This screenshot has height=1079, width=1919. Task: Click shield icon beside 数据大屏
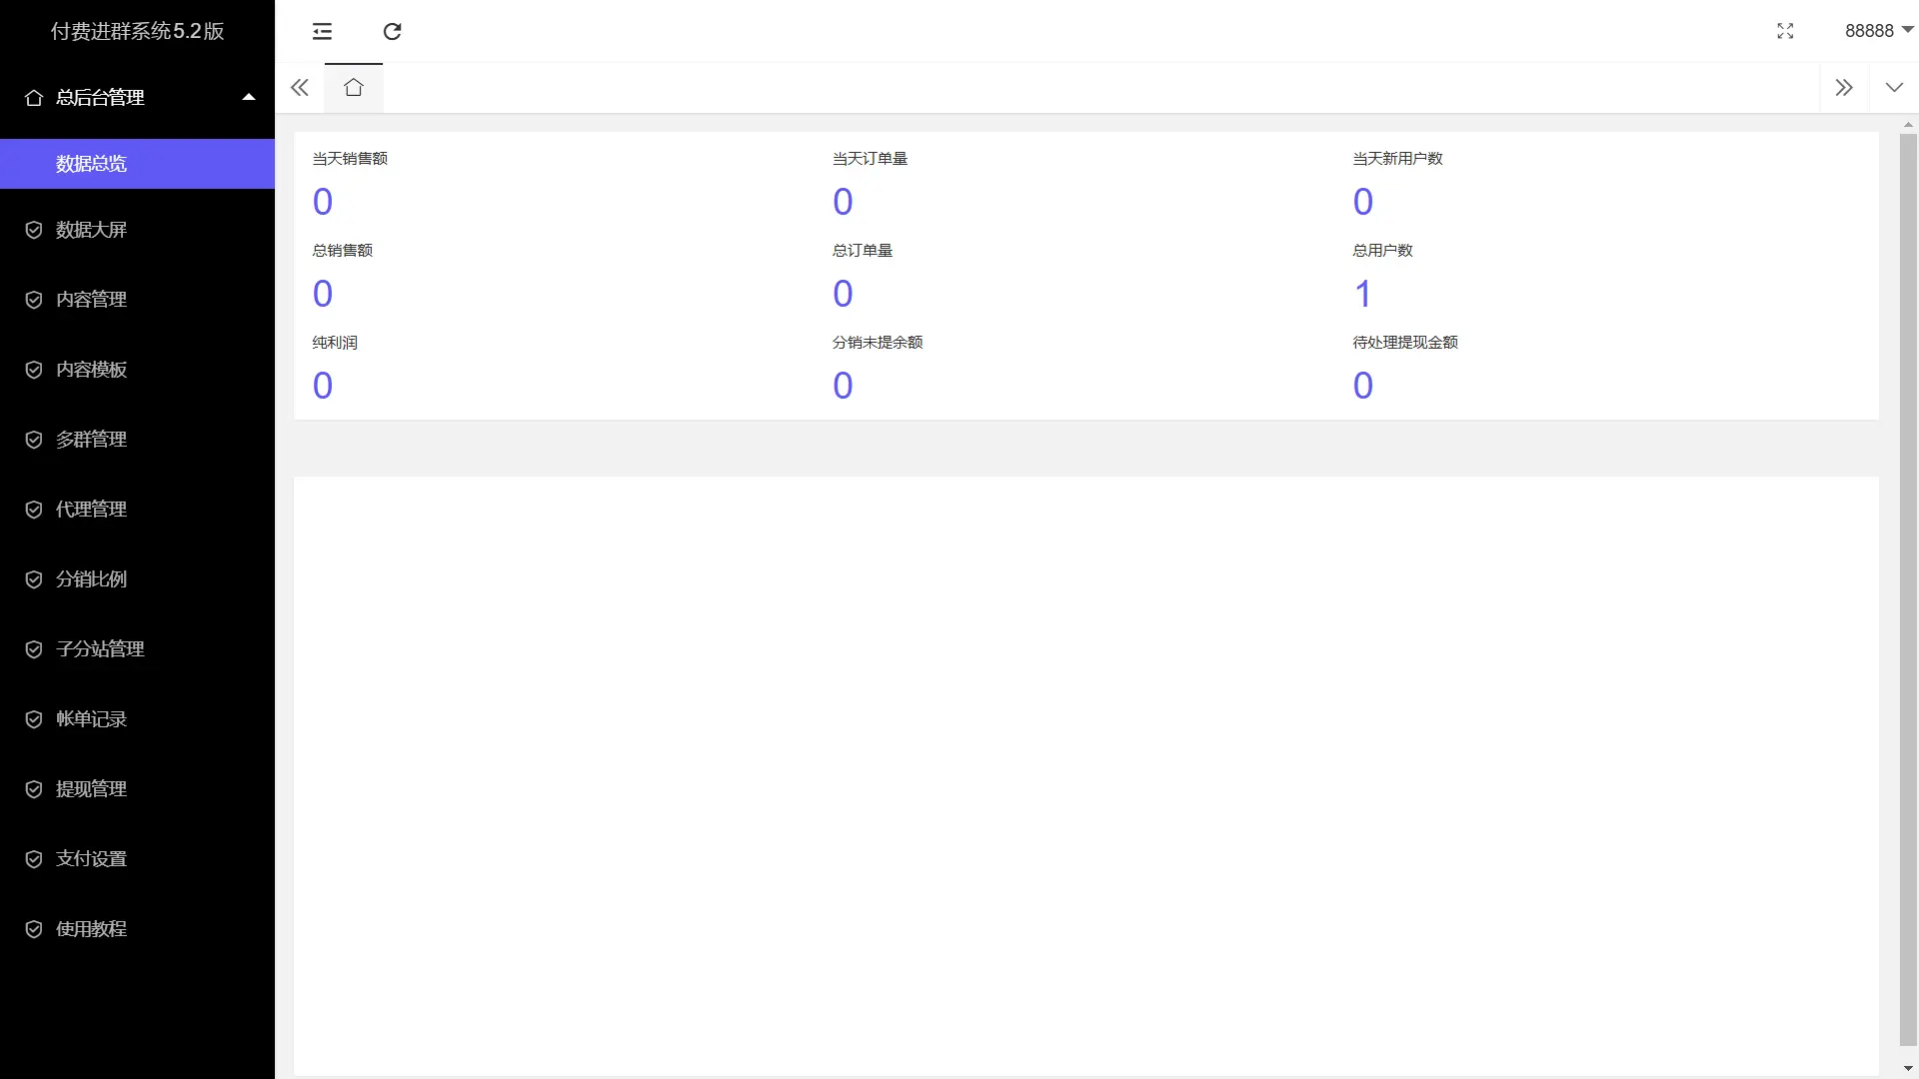[34, 230]
